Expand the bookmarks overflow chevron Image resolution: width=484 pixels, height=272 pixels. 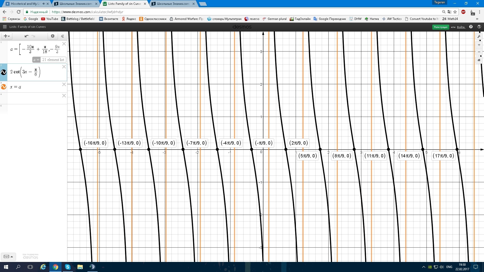477,19
